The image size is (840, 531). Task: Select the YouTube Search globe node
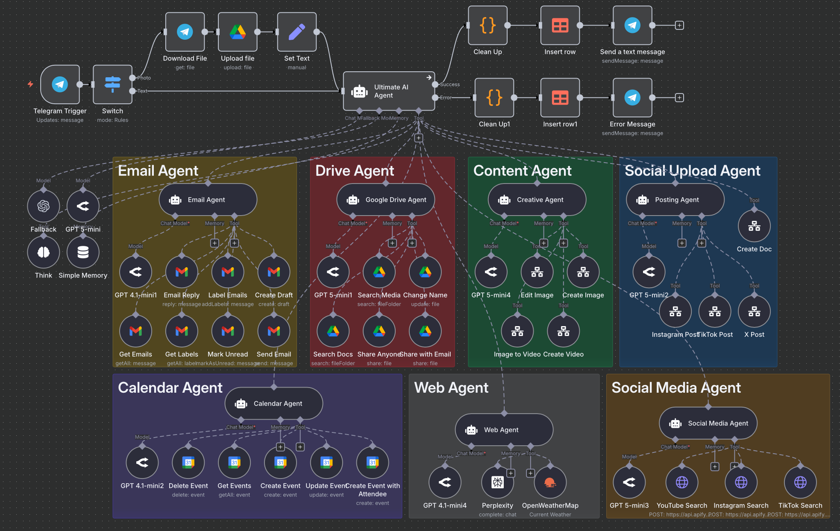pyautogui.click(x=681, y=482)
